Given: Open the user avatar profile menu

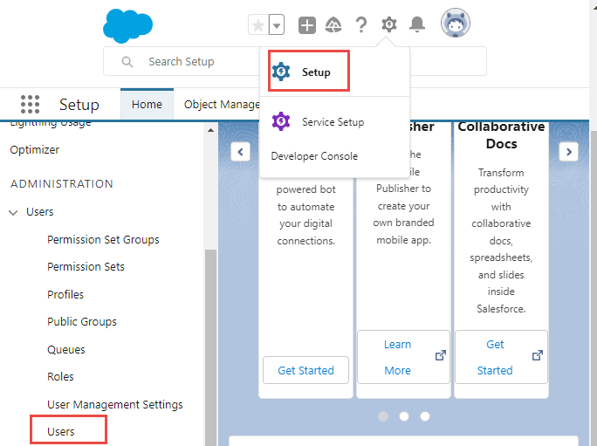Looking at the screenshot, I should 456,23.
